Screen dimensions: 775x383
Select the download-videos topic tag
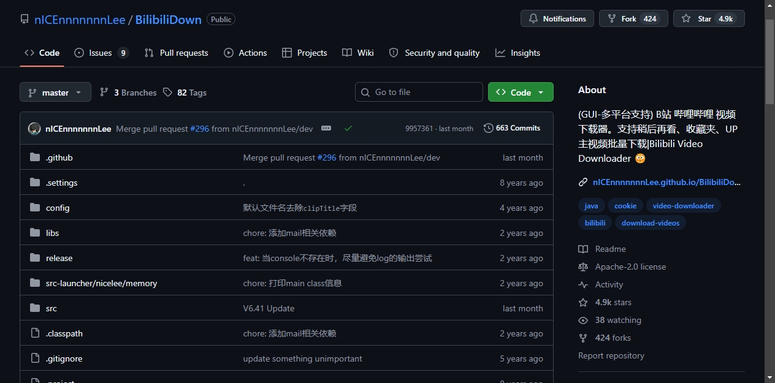click(651, 223)
